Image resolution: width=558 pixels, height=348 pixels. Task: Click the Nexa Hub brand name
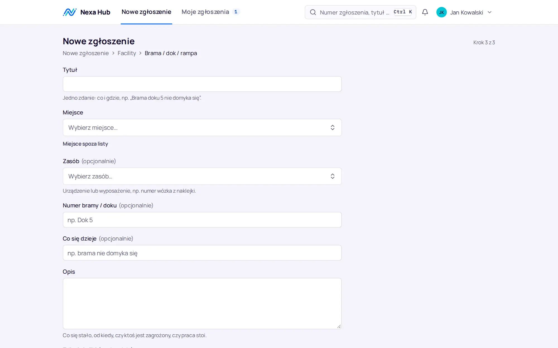tap(95, 12)
